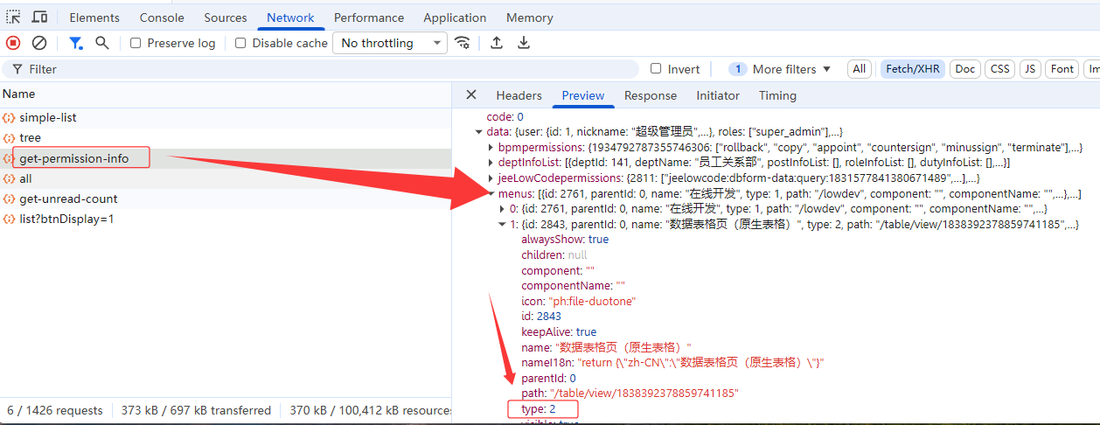1100x425 pixels.
Task: Filter requests by the CSS type
Action: click(999, 69)
